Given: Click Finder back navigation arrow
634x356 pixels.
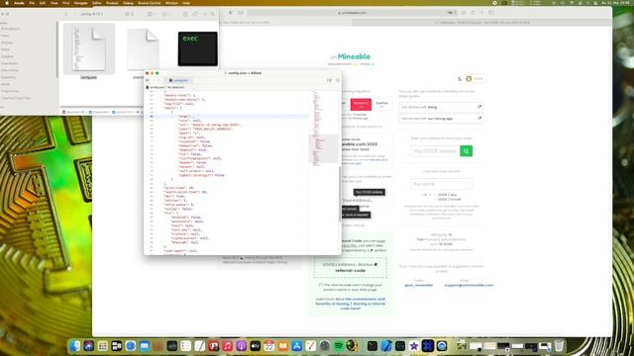Looking at the screenshot, I should click(66, 14).
